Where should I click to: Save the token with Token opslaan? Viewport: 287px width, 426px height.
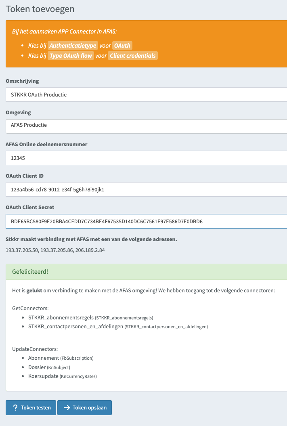(x=84, y=407)
